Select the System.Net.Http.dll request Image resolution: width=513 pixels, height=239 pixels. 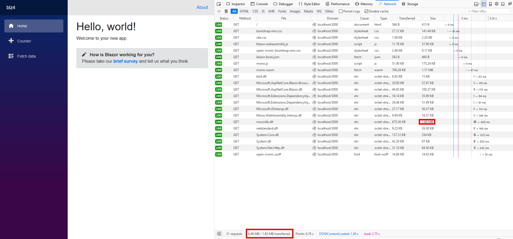364,148
